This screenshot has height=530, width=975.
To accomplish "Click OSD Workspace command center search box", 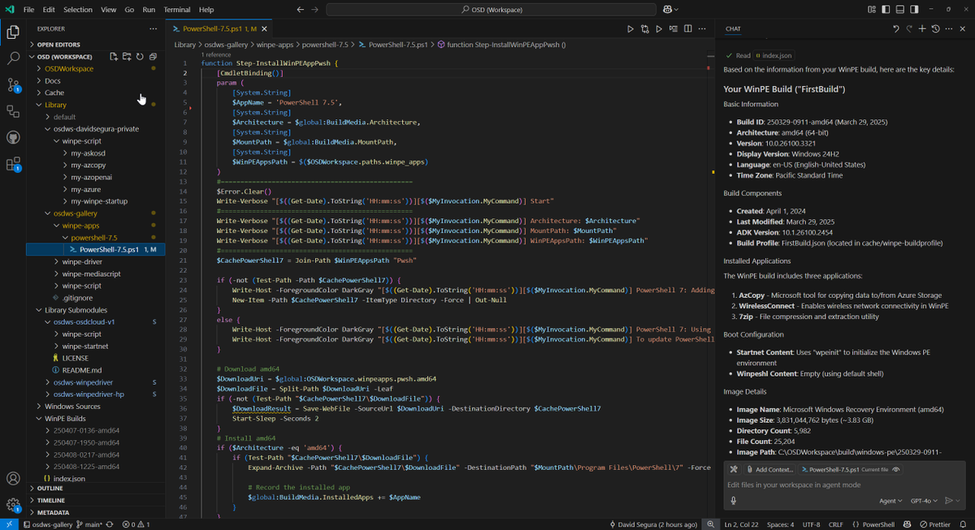I will click(x=492, y=10).
